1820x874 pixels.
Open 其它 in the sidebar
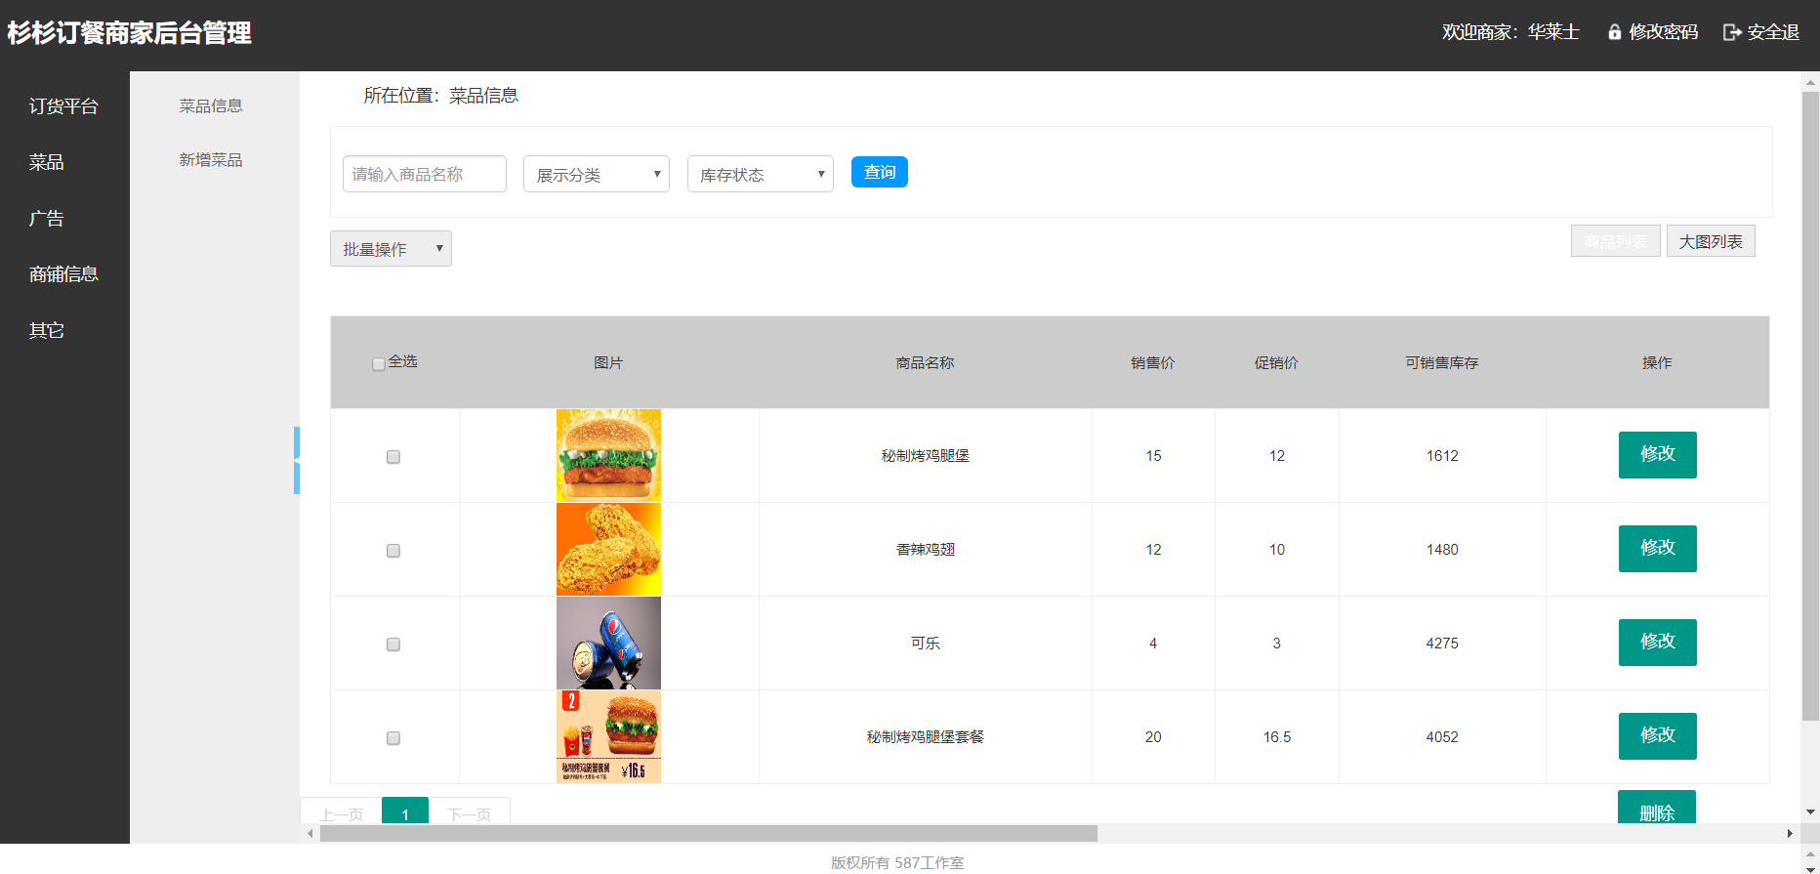(46, 331)
